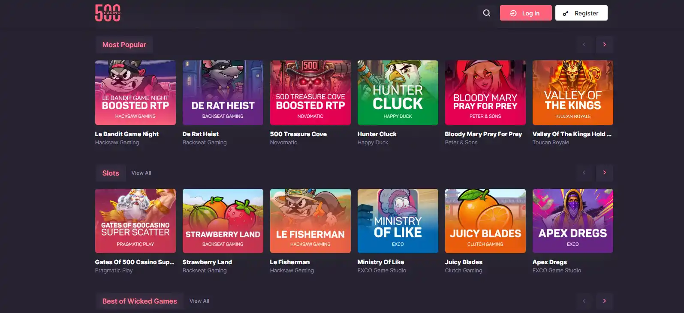Open De Rat Heist game thumbnail

point(223,92)
